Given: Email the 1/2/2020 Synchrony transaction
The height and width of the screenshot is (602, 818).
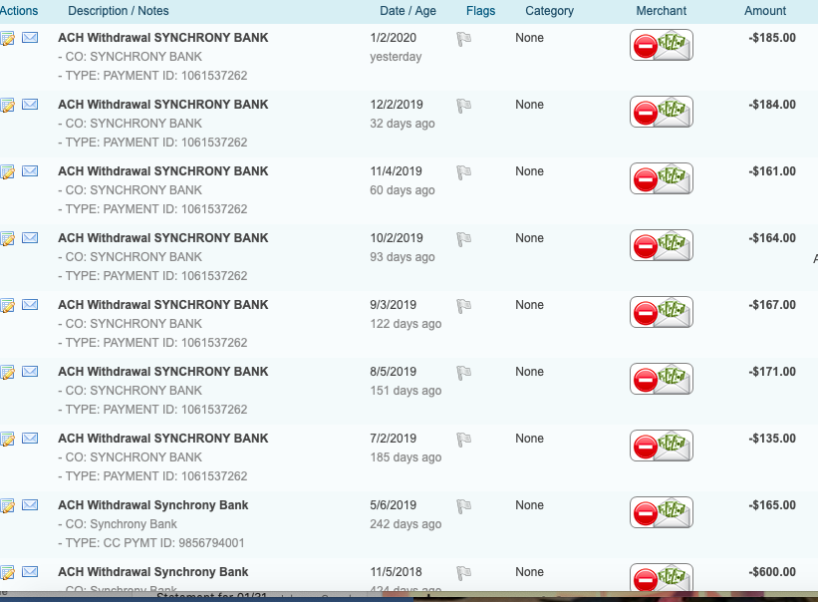Looking at the screenshot, I should [x=30, y=38].
